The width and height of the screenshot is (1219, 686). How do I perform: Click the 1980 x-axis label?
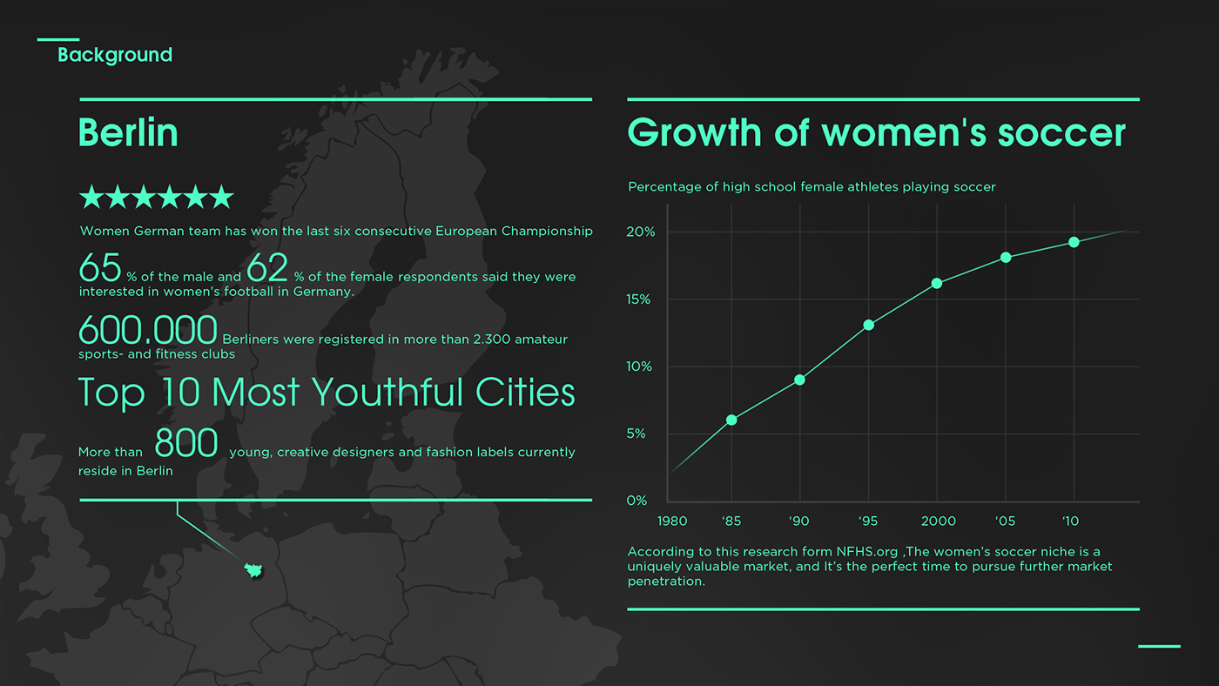pos(672,521)
